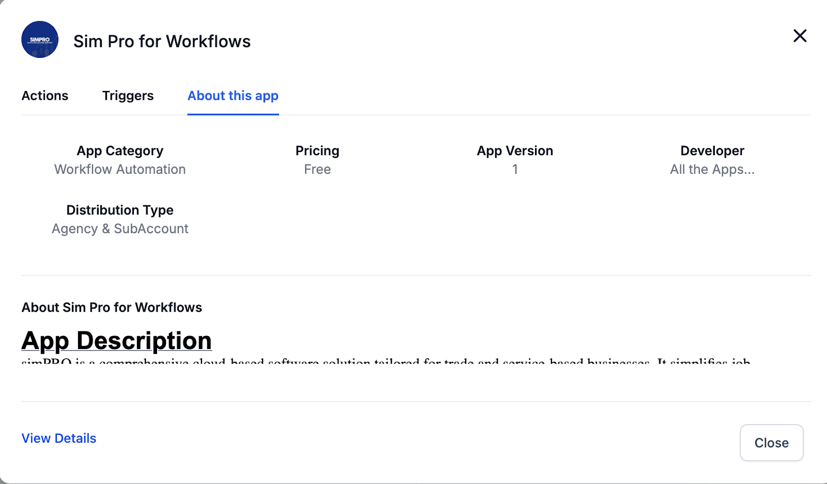Click the SimPro app logo icon

40,40
